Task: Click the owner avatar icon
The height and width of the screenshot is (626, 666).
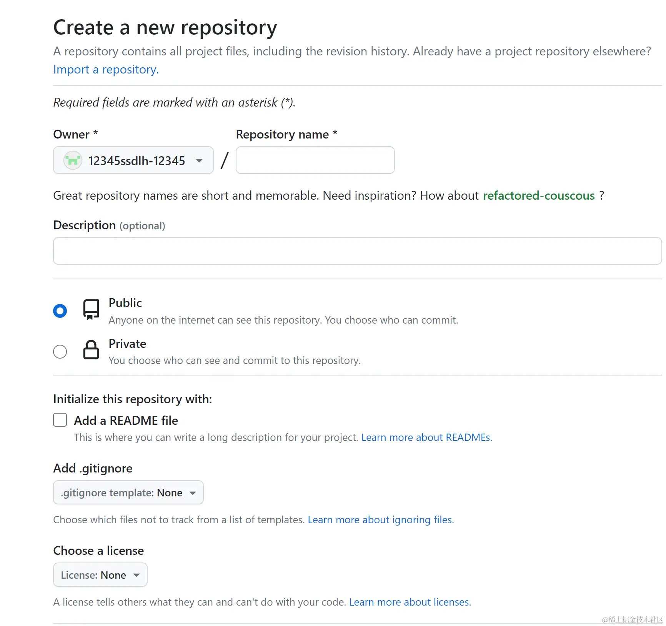Action: [73, 160]
